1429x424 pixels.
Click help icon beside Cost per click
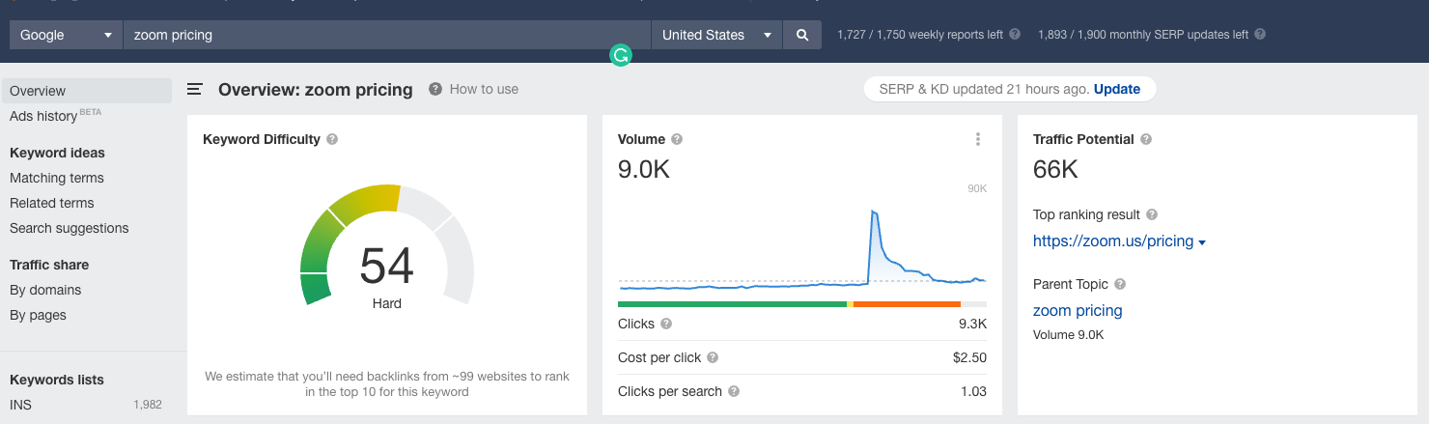point(713,357)
